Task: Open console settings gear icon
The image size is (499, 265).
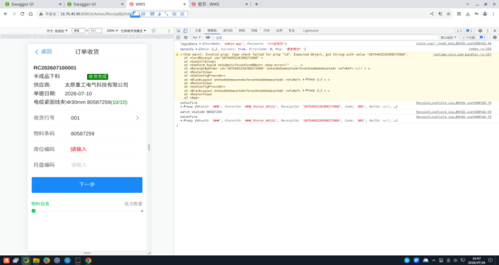Action: click(x=495, y=37)
